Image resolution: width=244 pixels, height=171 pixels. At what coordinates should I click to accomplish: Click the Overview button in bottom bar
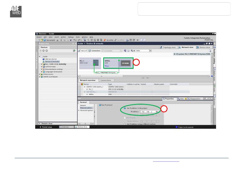(67, 127)
